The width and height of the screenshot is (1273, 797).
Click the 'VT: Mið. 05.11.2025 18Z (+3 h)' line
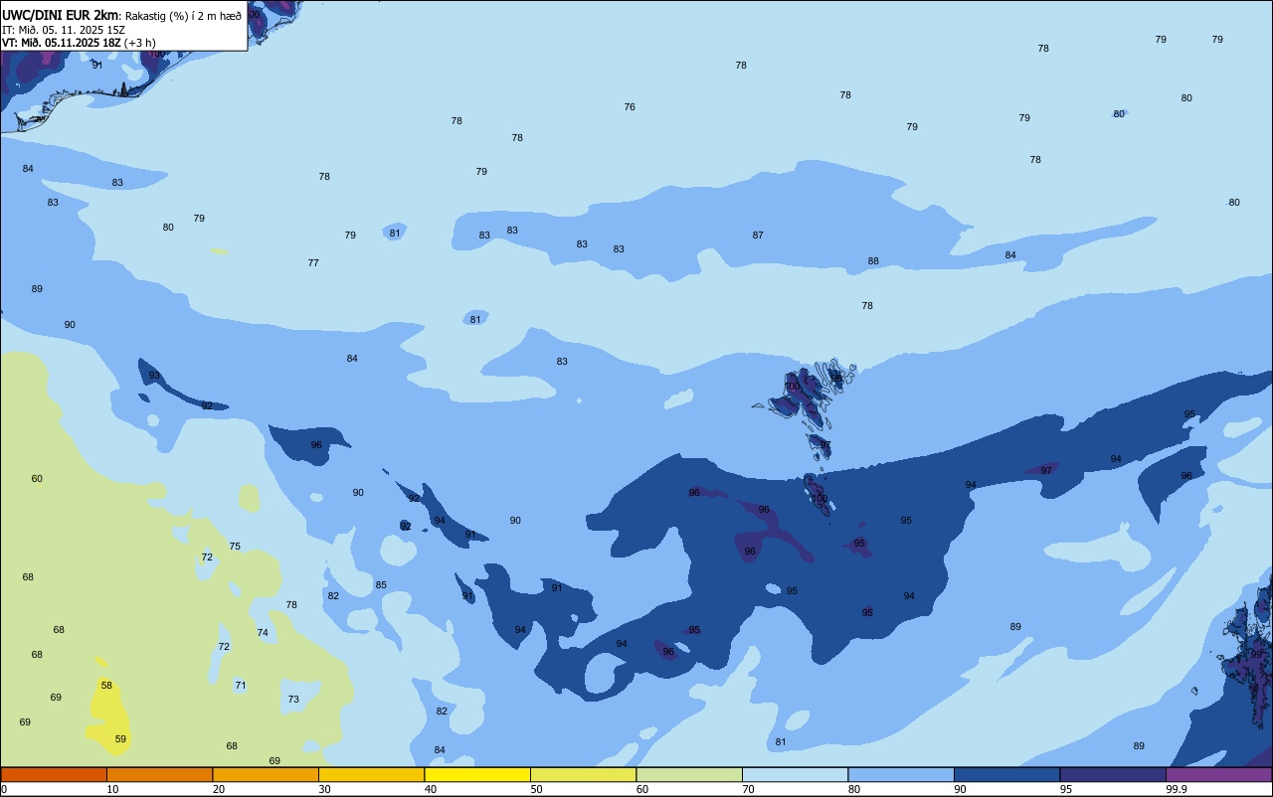point(79,43)
